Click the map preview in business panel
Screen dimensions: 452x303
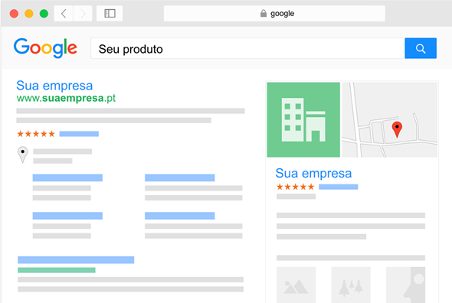389,119
